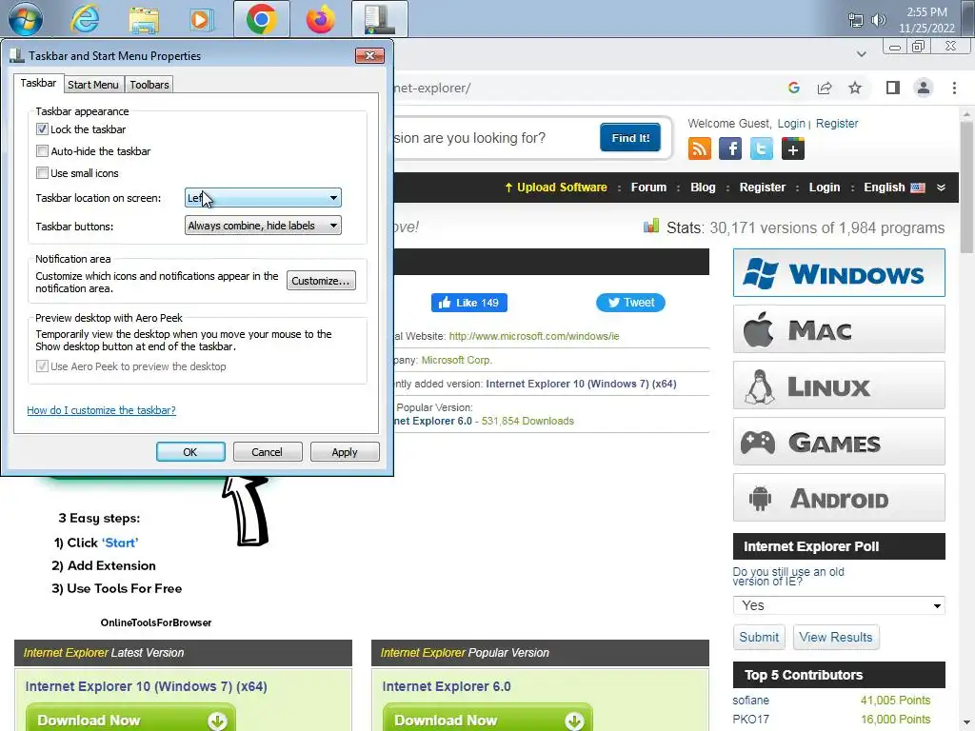Click the Find It! search button
Image resolution: width=975 pixels, height=731 pixels.
(x=630, y=137)
